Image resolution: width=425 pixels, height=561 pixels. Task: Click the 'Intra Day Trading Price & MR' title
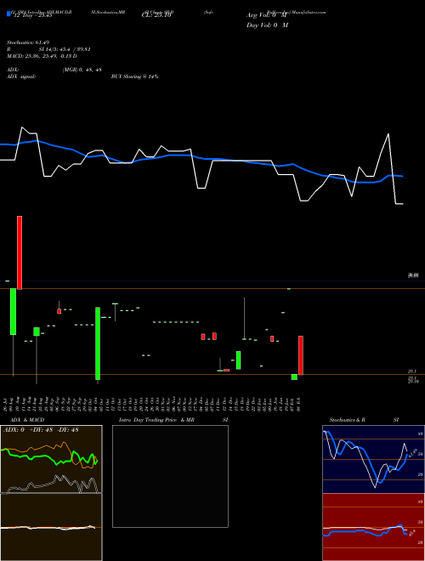point(156,420)
